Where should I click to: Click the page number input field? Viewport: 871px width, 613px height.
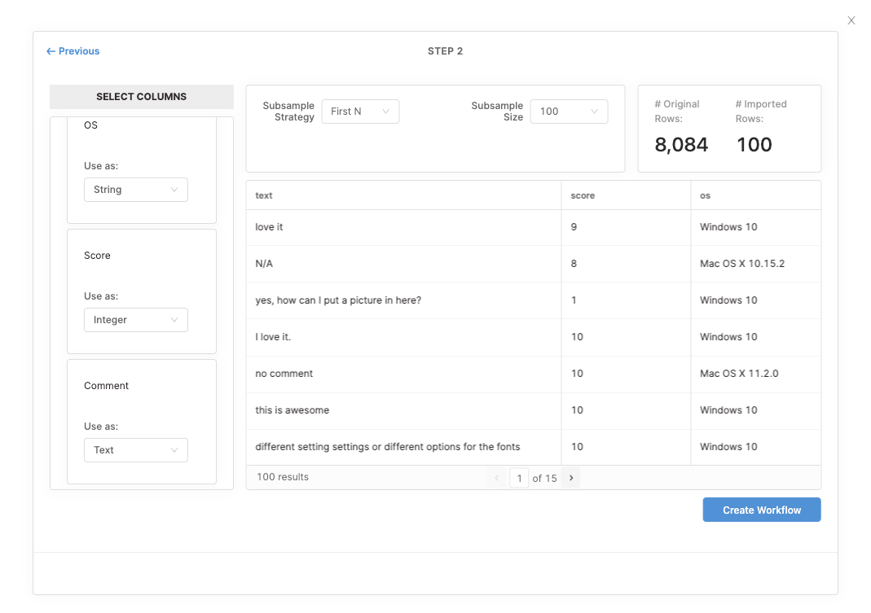pos(519,478)
